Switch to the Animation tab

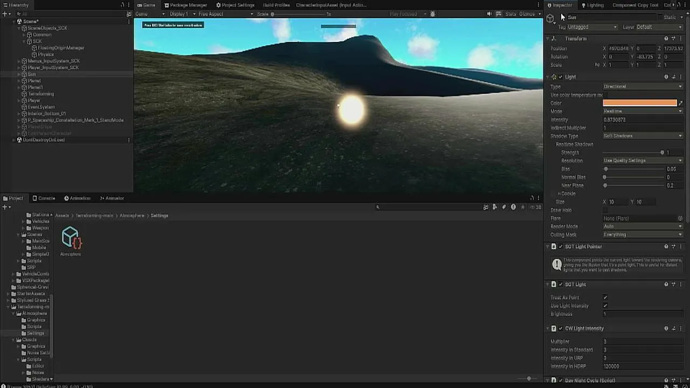click(77, 198)
